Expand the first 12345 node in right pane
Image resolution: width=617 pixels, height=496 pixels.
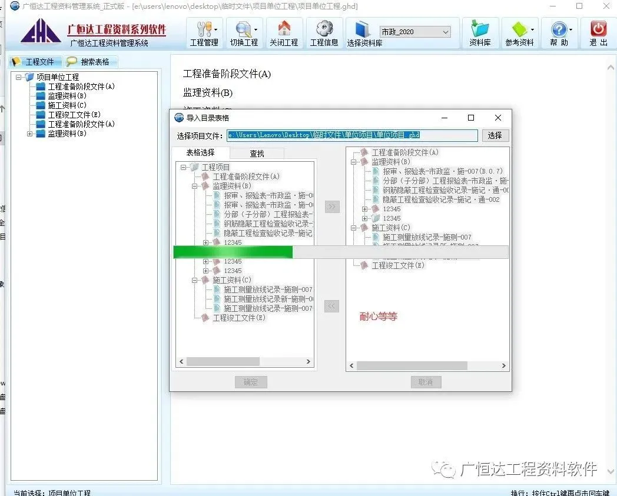[364, 209]
